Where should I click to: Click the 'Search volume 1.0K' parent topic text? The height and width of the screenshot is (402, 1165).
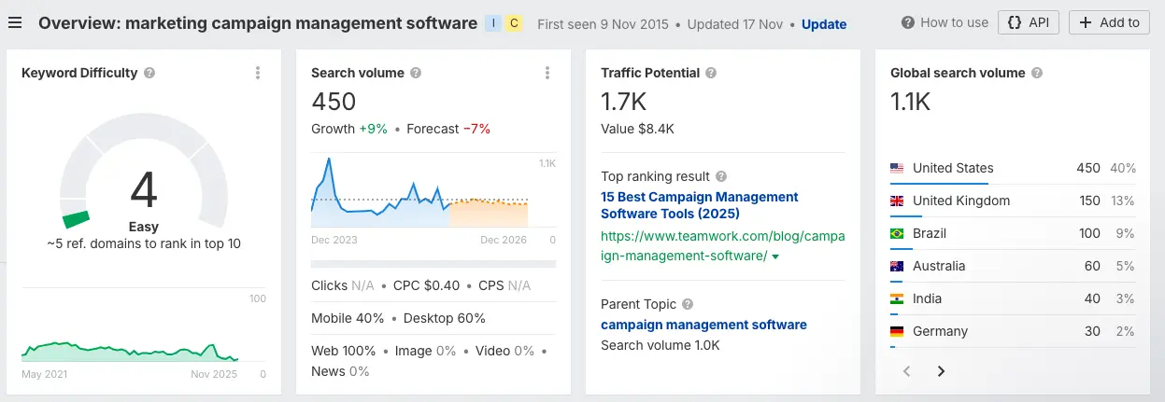coord(661,345)
